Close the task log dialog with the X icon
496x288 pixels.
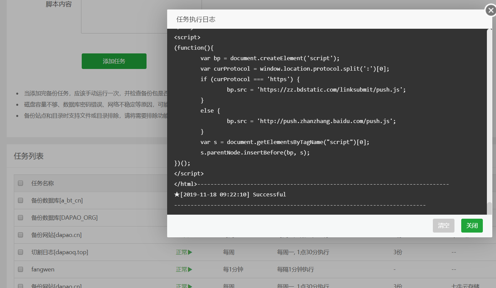click(491, 10)
